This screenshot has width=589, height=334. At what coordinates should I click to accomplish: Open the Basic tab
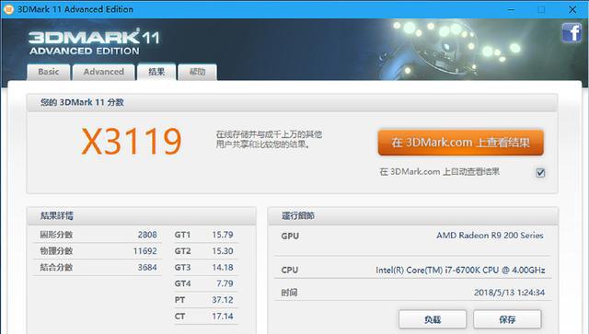[49, 72]
